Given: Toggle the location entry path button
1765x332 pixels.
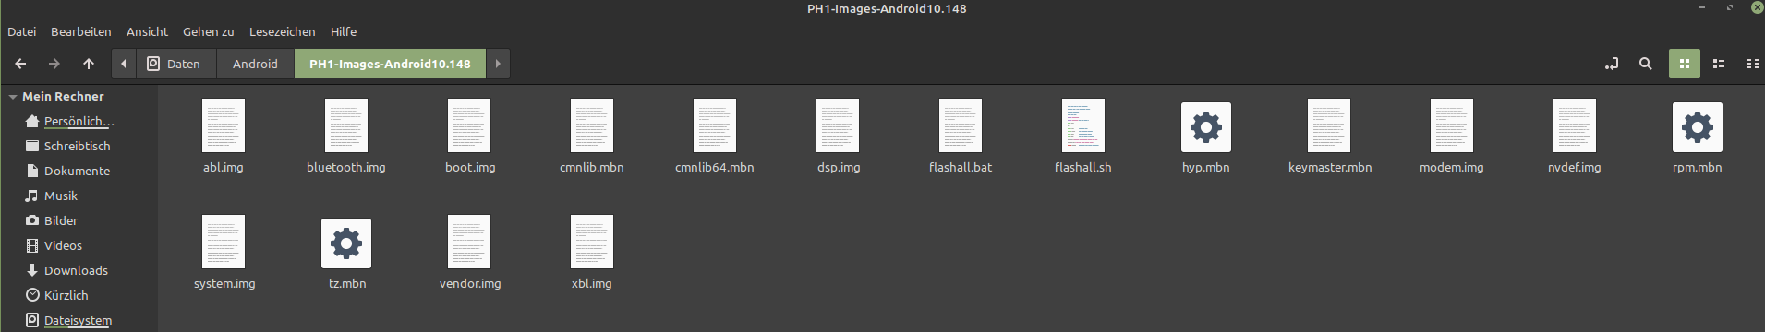Looking at the screenshot, I should pyautogui.click(x=1612, y=64).
